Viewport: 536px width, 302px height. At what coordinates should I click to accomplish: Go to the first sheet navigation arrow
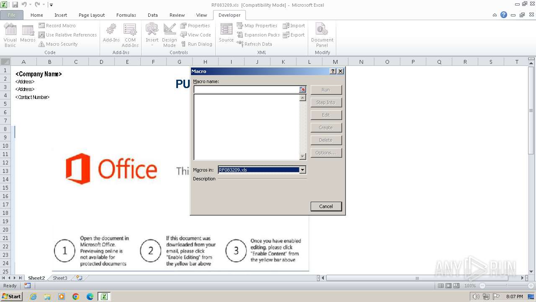[4, 278]
